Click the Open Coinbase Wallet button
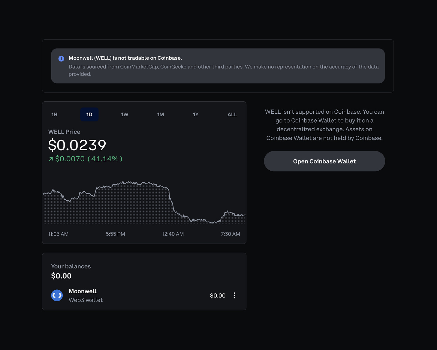 pos(324,161)
